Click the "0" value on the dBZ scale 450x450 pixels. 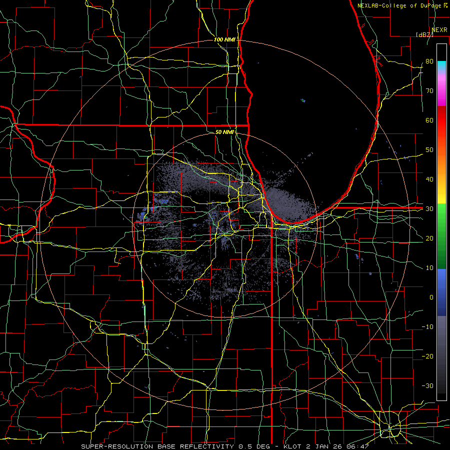pyautogui.click(x=431, y=297)
